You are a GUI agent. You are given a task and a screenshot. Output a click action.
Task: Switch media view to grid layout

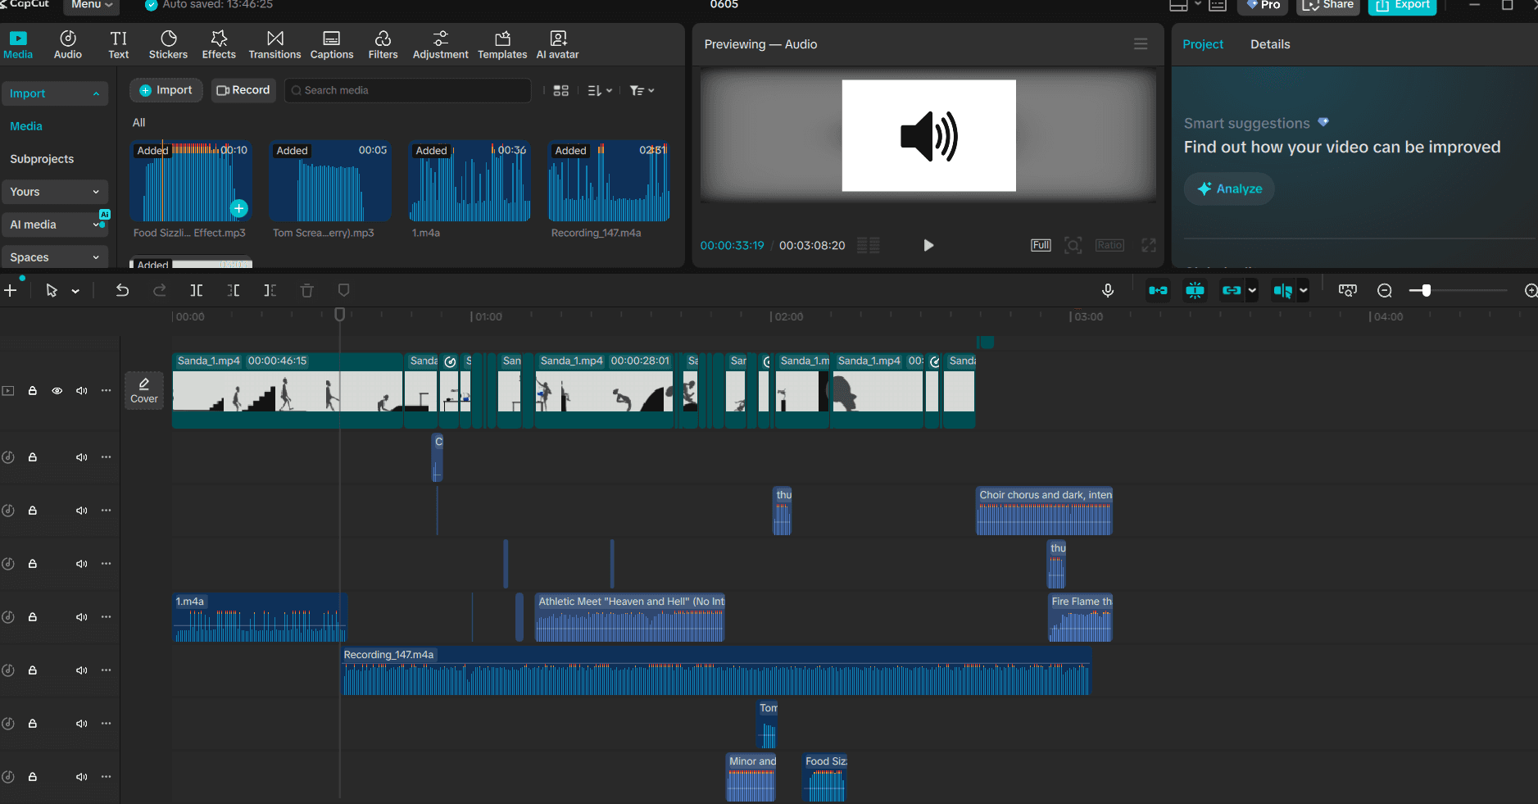pyautogui.click(x=561, y=91)
